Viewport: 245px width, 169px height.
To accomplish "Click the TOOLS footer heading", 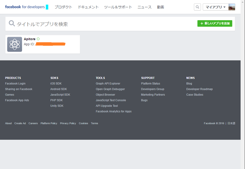I will (x=100, y=78).
